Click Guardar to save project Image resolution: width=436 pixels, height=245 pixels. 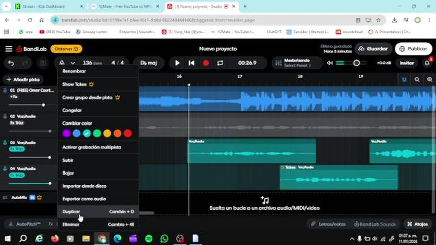pos(373,49)
